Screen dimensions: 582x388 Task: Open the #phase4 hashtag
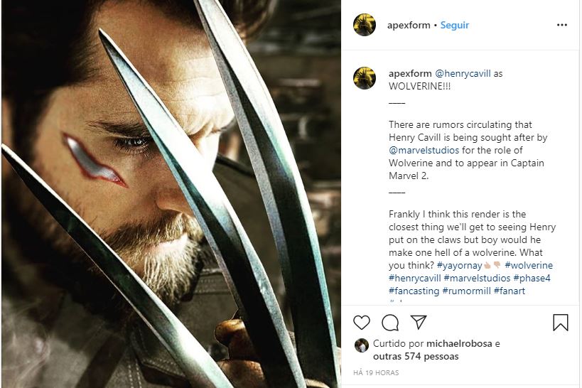[533, 279]
